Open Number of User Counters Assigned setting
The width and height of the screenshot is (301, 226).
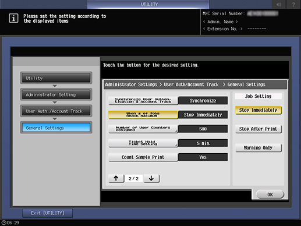tap(143, 129)
